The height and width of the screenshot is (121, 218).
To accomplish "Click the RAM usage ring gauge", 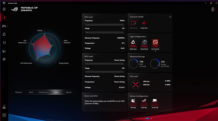I will 134,64.
